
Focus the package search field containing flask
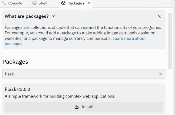pos(80,74)
